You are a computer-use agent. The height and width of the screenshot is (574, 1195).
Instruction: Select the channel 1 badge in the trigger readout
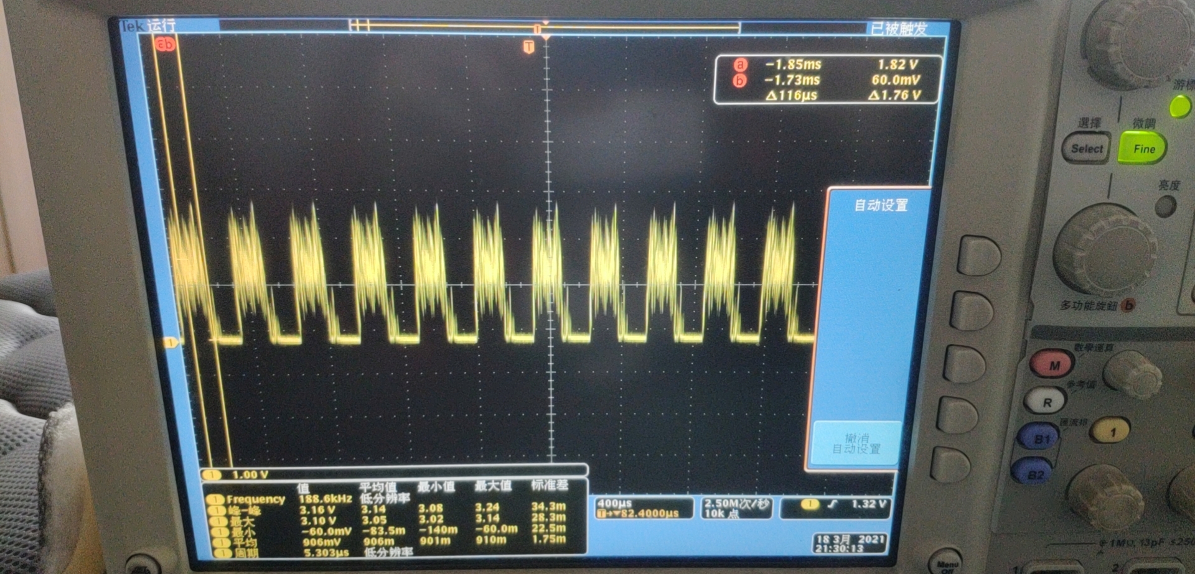click(810, 504)
